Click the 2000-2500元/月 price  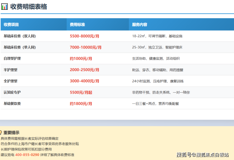click(x=84, y=70)
